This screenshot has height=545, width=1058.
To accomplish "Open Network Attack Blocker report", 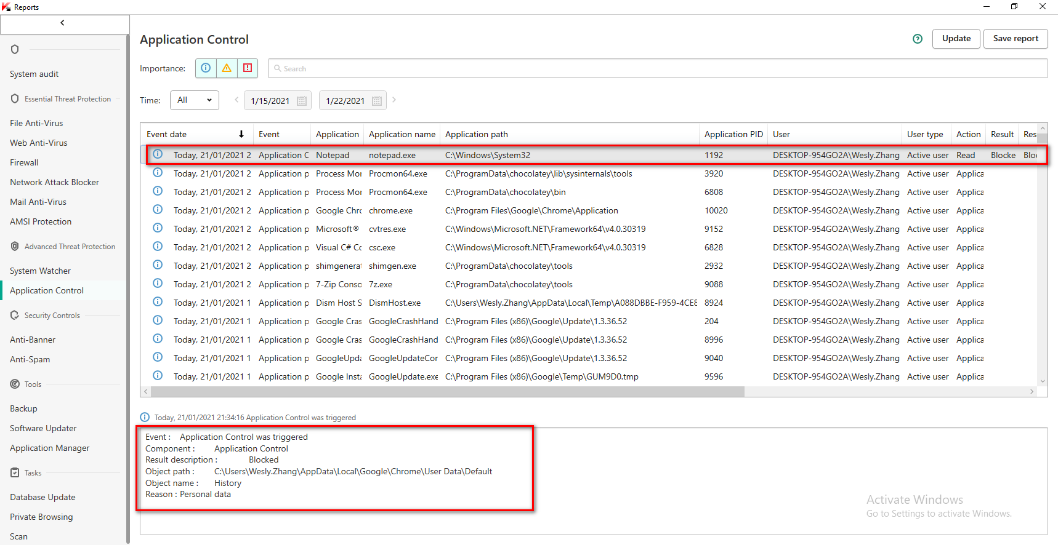I will 54,182.
